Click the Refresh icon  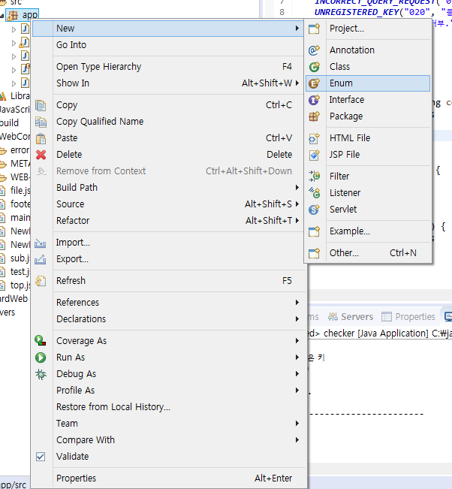[41, 281]
